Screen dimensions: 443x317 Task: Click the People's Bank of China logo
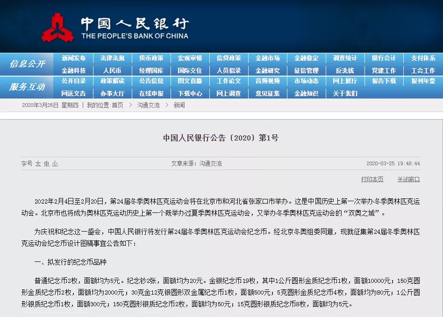pyautogui.click(x=115, y=28)
